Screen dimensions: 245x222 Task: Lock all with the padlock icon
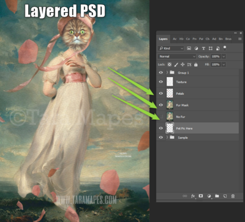click(196, 65)
